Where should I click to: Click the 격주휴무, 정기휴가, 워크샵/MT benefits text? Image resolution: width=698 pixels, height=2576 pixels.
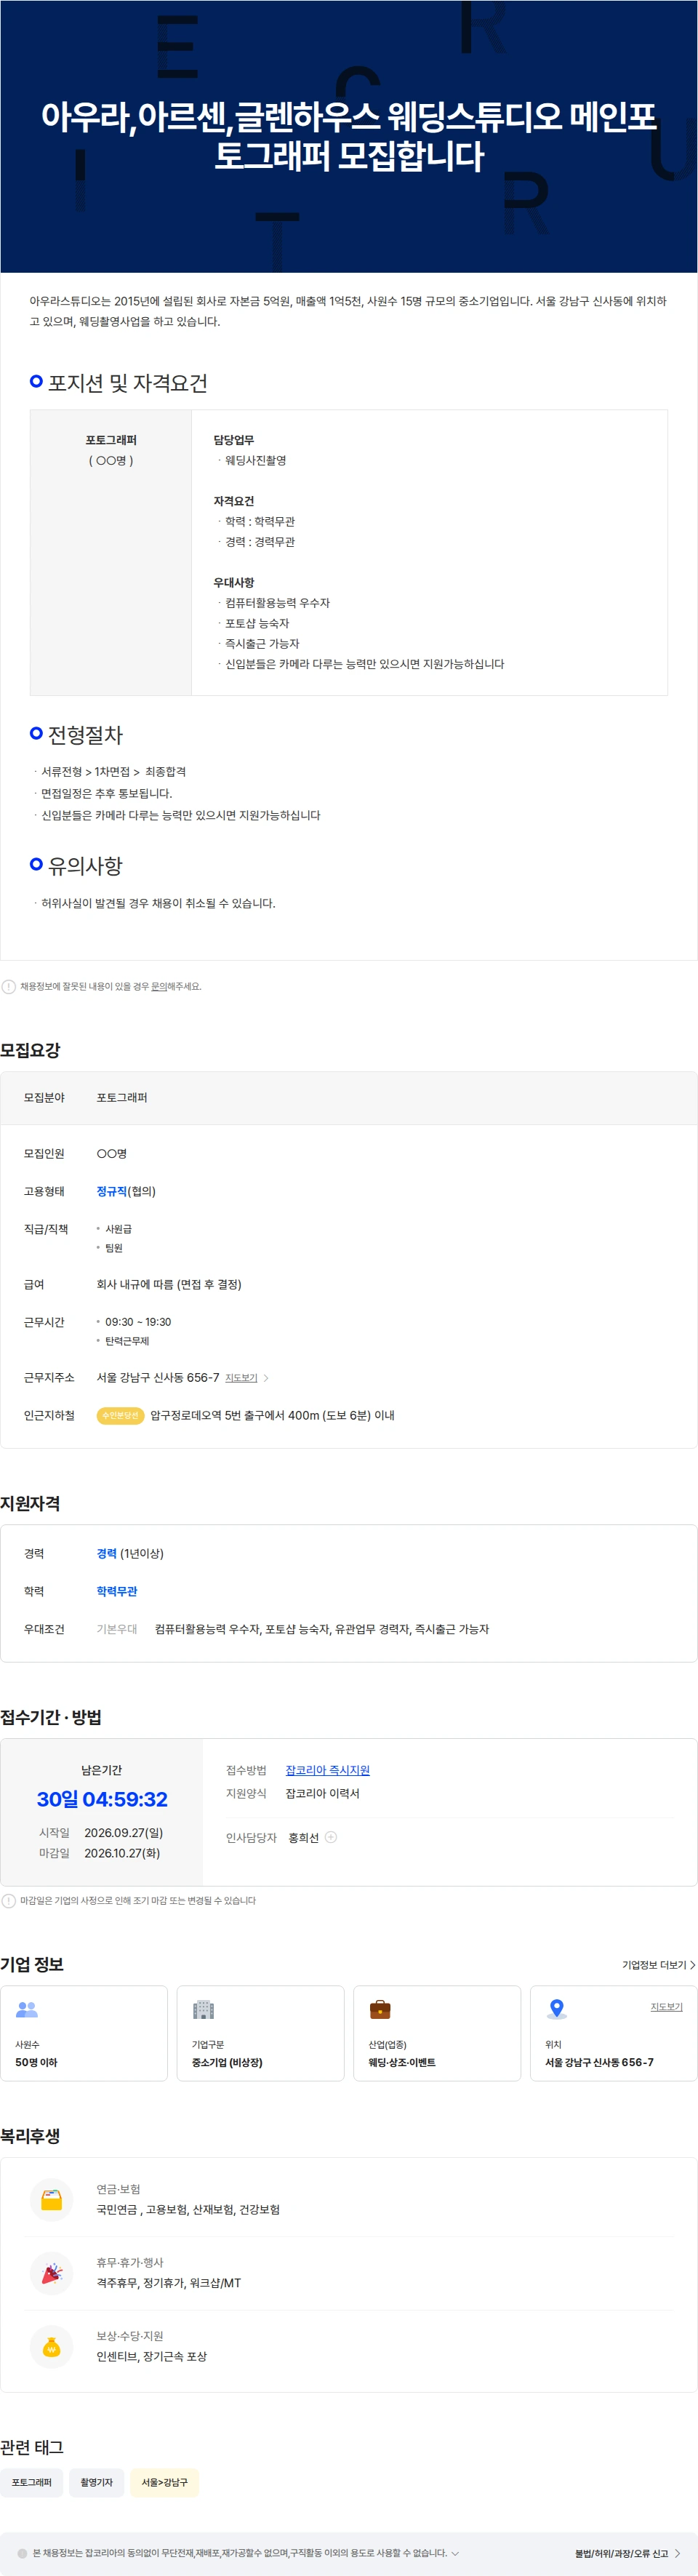(x=168, y=2283)
